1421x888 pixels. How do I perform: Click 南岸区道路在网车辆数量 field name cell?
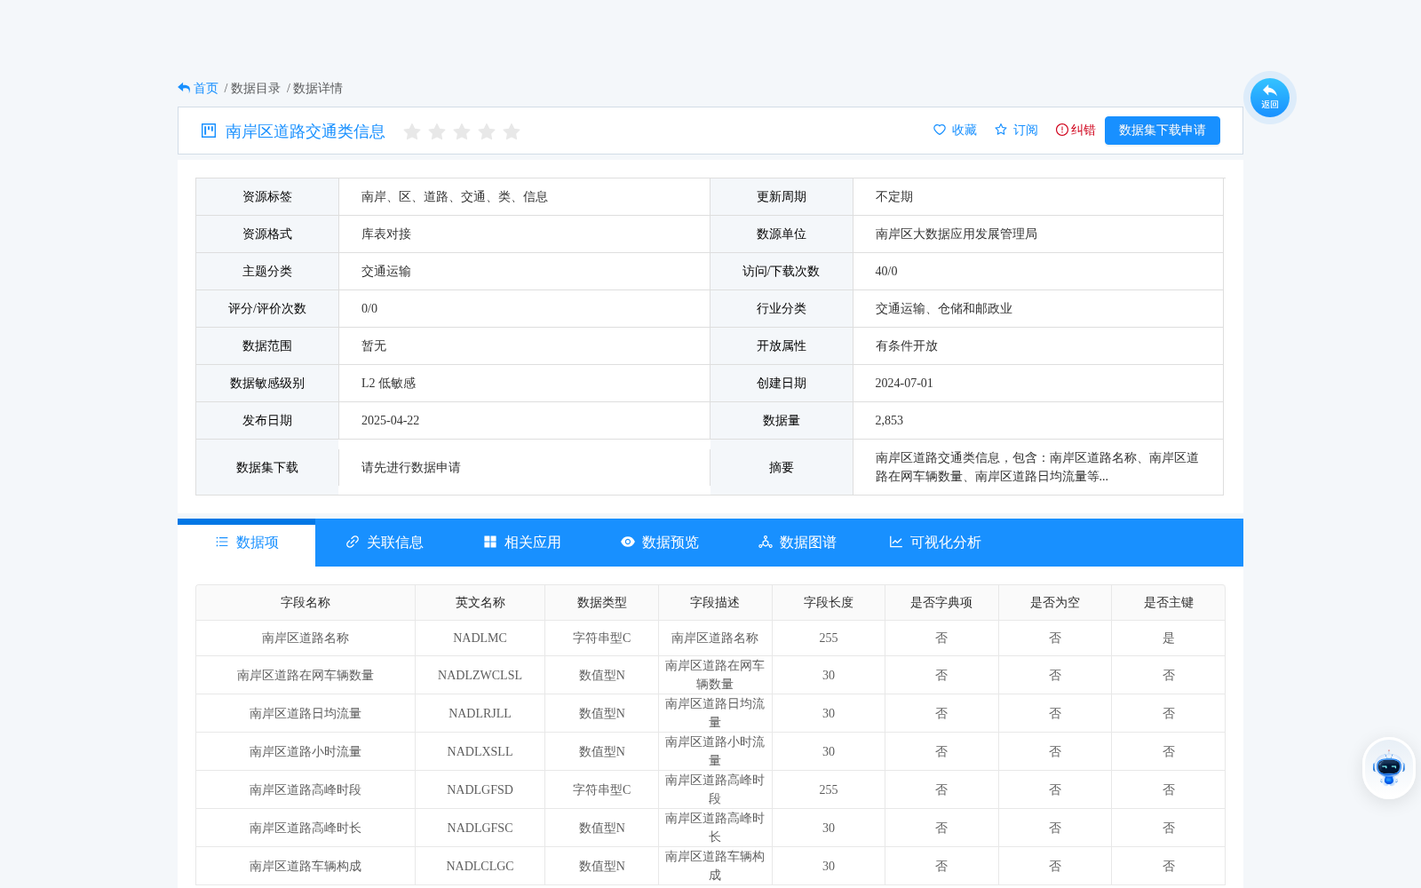pos(306,676)
